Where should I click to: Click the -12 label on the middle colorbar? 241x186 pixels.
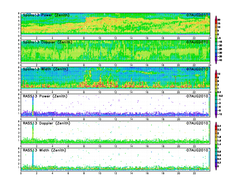(220, 114)
